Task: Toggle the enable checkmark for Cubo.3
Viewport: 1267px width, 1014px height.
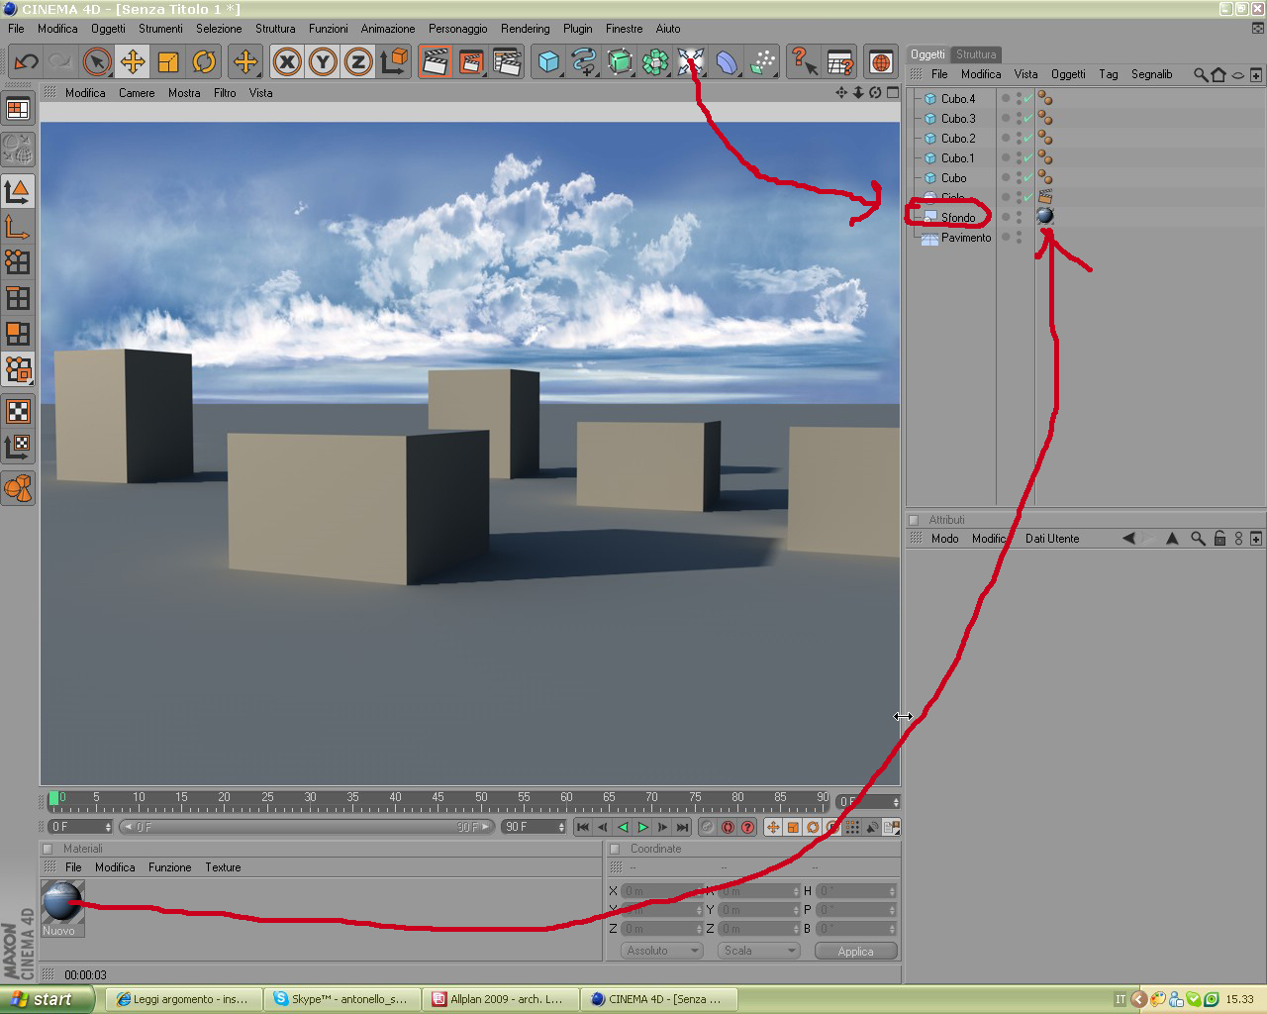Action: click(x=1028, y=118)
